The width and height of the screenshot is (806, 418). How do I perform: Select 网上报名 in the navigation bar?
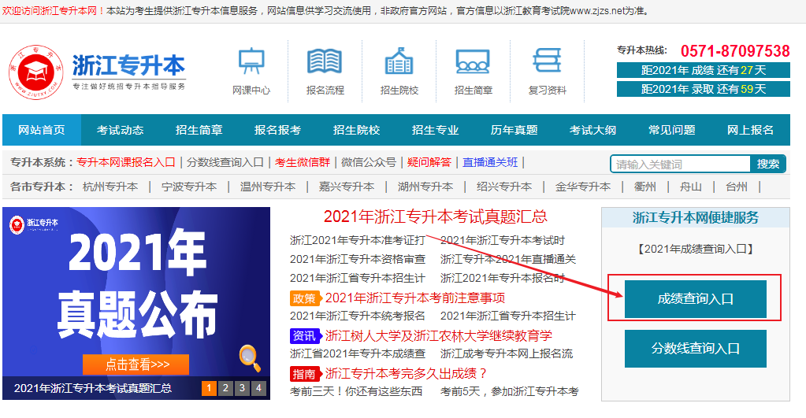[x=750, y=130]
